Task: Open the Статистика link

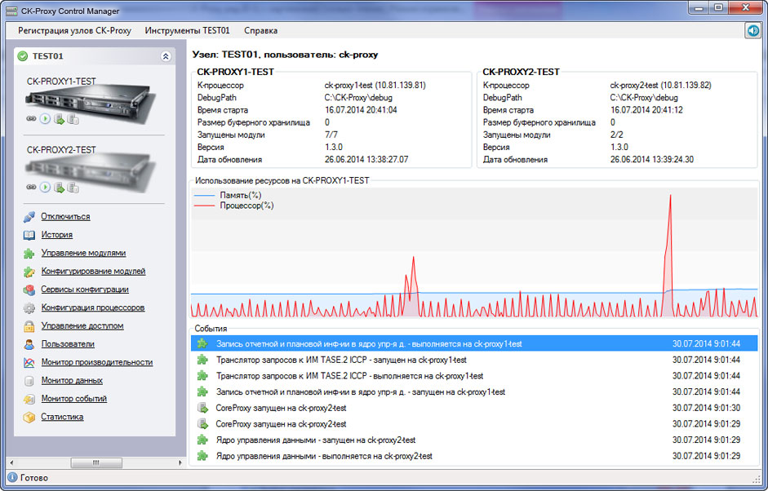Action: click(62, 417)
